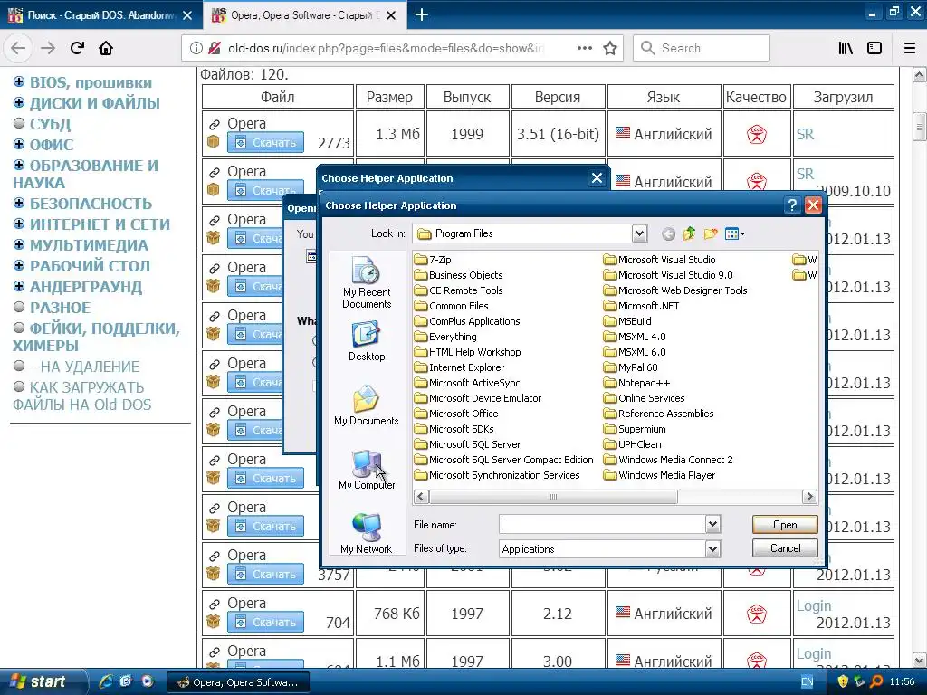Open a new browser tab
This screenshot has width=927, height=695.
422,14
